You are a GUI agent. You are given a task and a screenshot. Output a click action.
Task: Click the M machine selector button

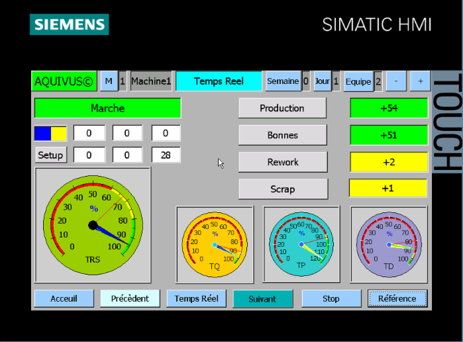pyautogui.click(x=108, y=81)
